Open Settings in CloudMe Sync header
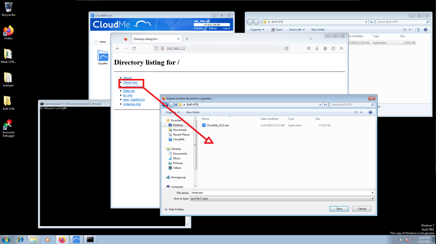 [213, 28]
